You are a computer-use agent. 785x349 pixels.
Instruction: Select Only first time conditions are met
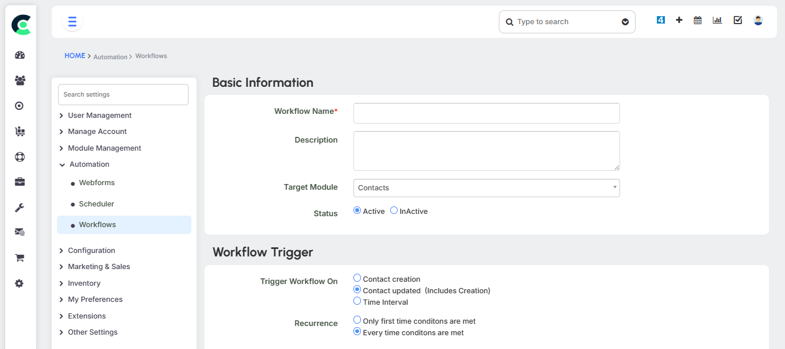click(357, 320)
